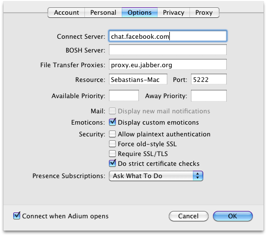Viewport: 267px width, 236px height.
Task: Focus the BOSH Server field
Action: tap(168, 50)
